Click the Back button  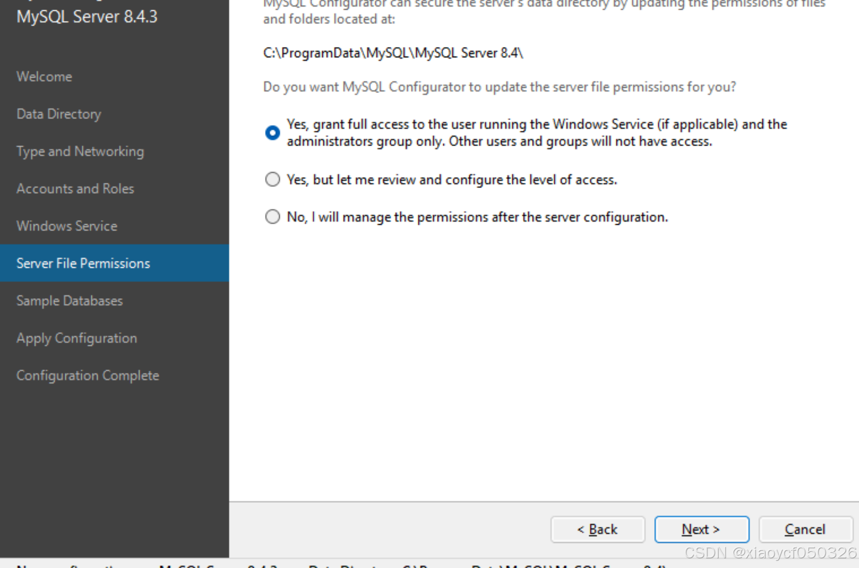point(598,529)
